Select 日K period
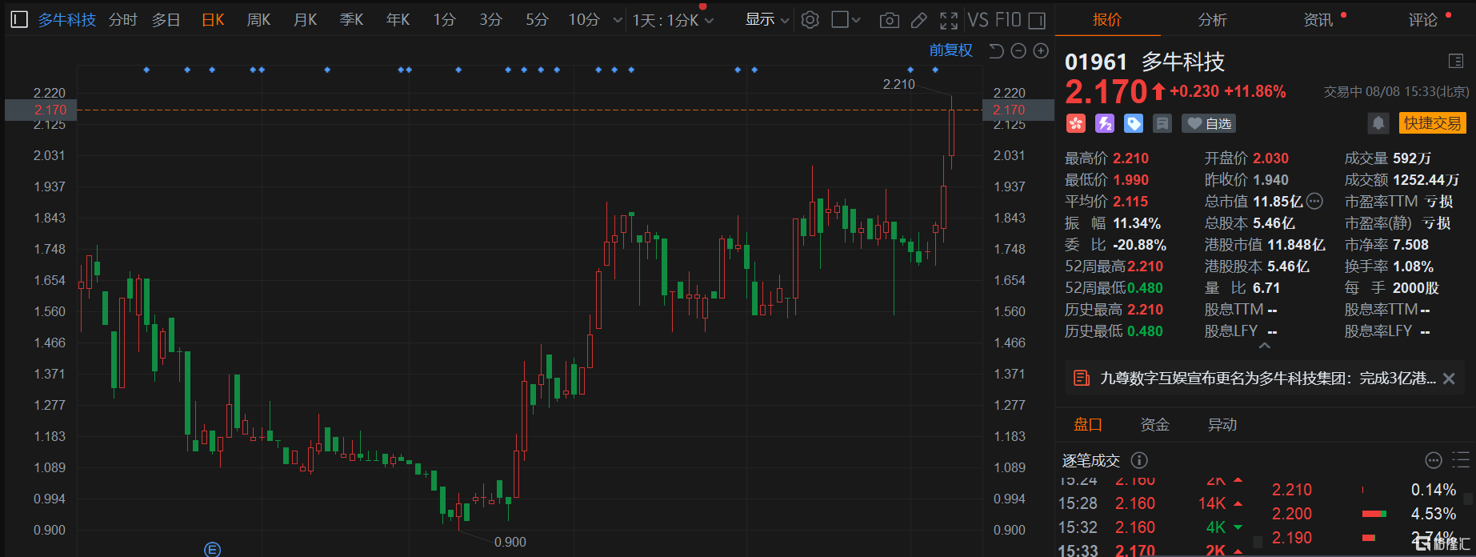The width and height of the screenshot is (1476, 557). [x=213, y=19]
